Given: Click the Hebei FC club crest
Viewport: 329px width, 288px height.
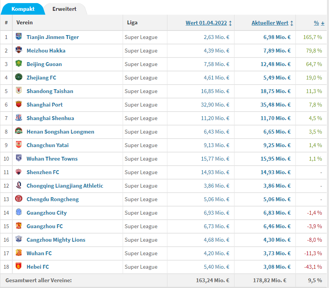Looking at the screenshot, I should click(19, 266).
